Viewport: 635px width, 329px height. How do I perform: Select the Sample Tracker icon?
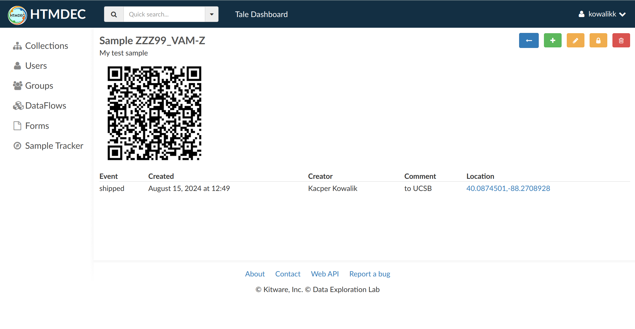coord(17,146)
